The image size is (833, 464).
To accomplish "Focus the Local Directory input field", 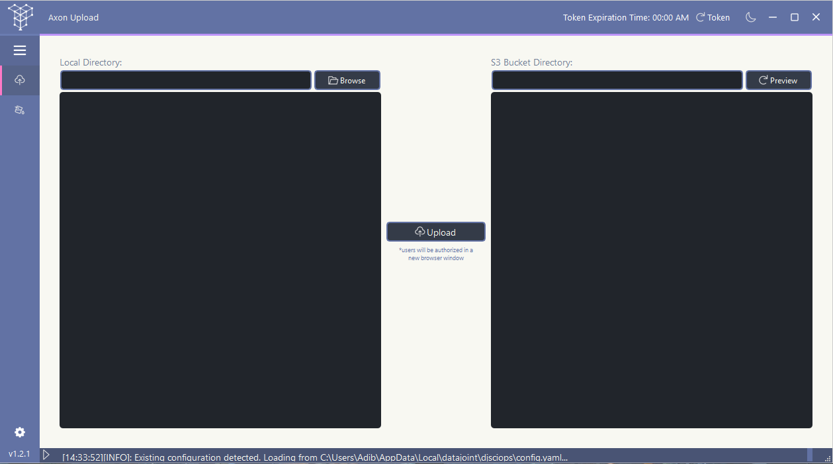I will [186, 80].
